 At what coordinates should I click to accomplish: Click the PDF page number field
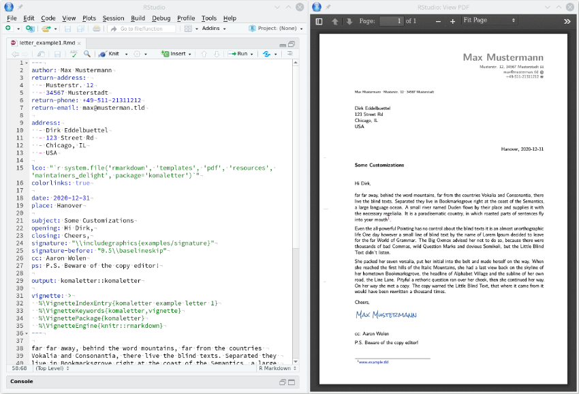click(392, 21)
